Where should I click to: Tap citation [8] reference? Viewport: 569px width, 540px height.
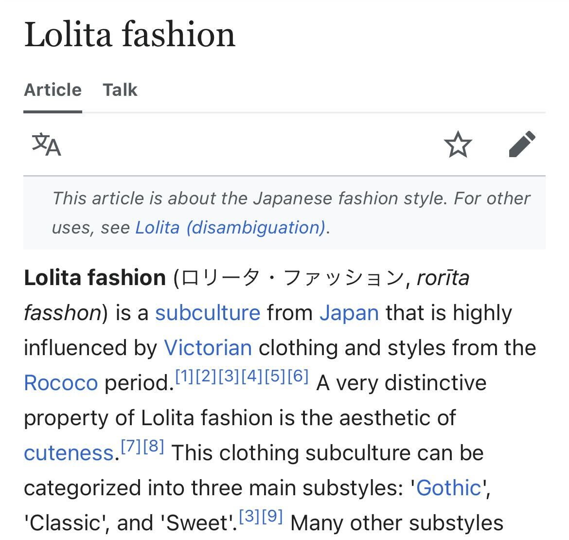coord(154,446)
